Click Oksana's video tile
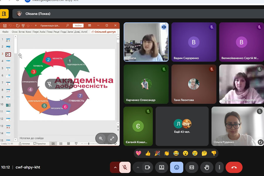The height and width of the screenshot is (176, 264). [146, 42]
